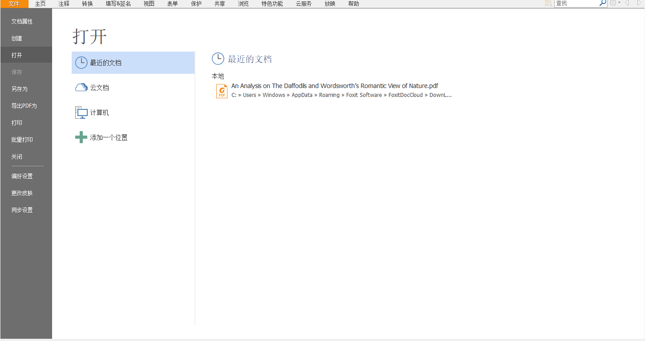645x341 pixels.
Task: Open the Daffodils and Wordsworth PDF file
Action: (x=334, y=86)
